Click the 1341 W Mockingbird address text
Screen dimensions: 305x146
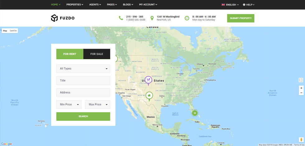pos(168,17)
